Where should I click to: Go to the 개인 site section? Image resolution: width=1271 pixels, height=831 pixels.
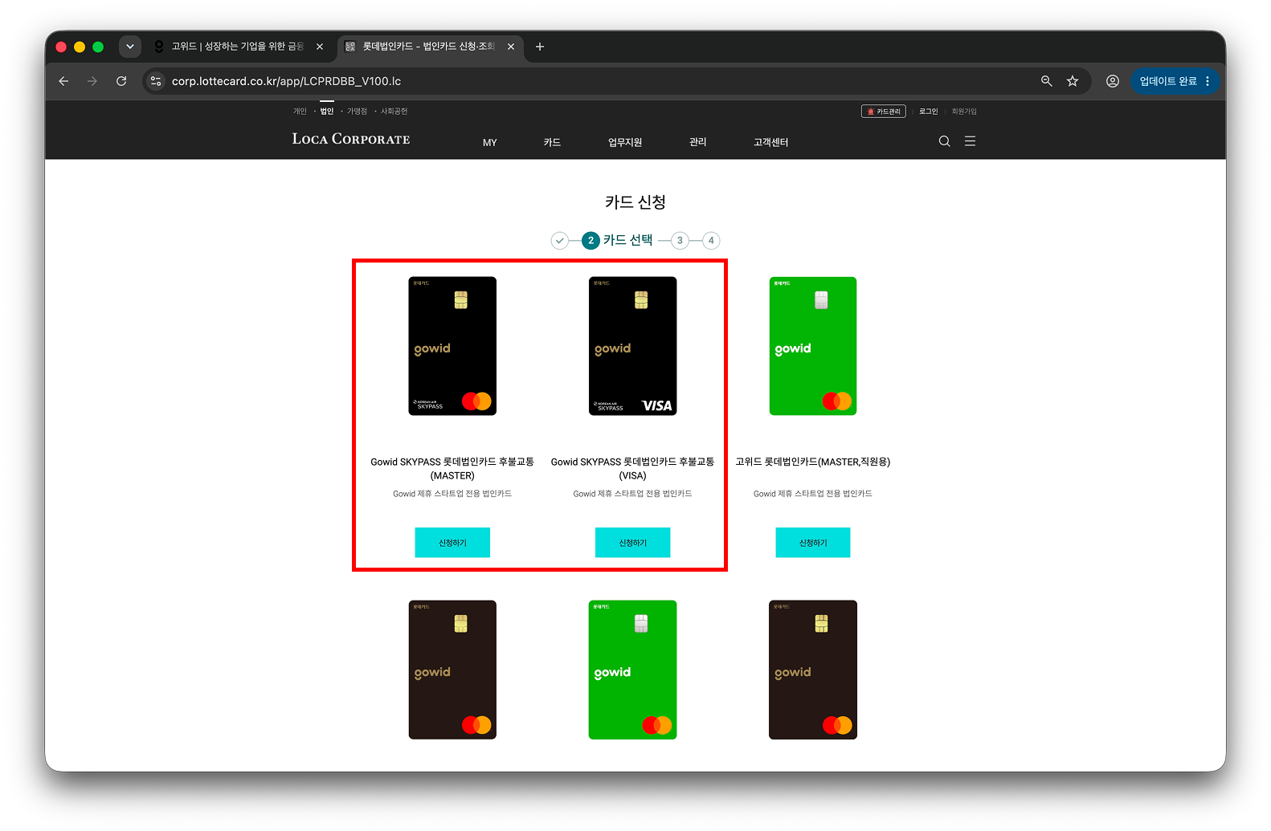(300, 112)
